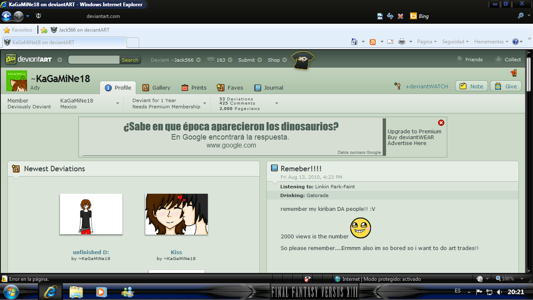Image resolution: width=533 pixels, height=300 pixels.
Task: Click the Google dinosaurs ad banner
Action: pos(231,137)
